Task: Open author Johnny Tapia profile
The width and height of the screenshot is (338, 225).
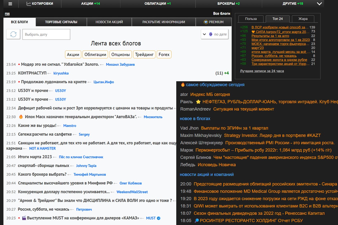Action: (86, 166)
